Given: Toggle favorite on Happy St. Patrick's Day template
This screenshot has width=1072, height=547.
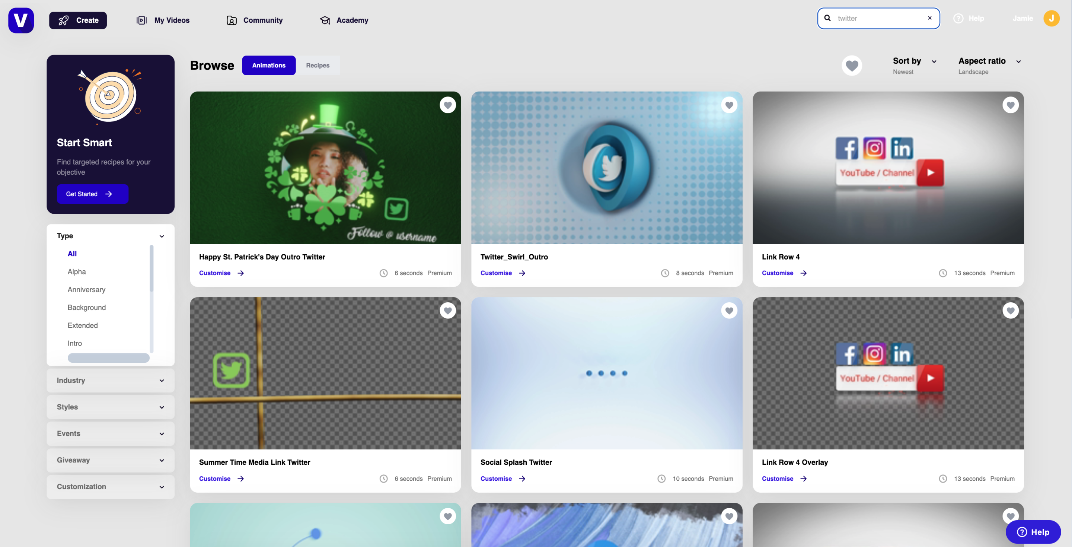Looking at the screenshot, I should (x=447, y=105).
